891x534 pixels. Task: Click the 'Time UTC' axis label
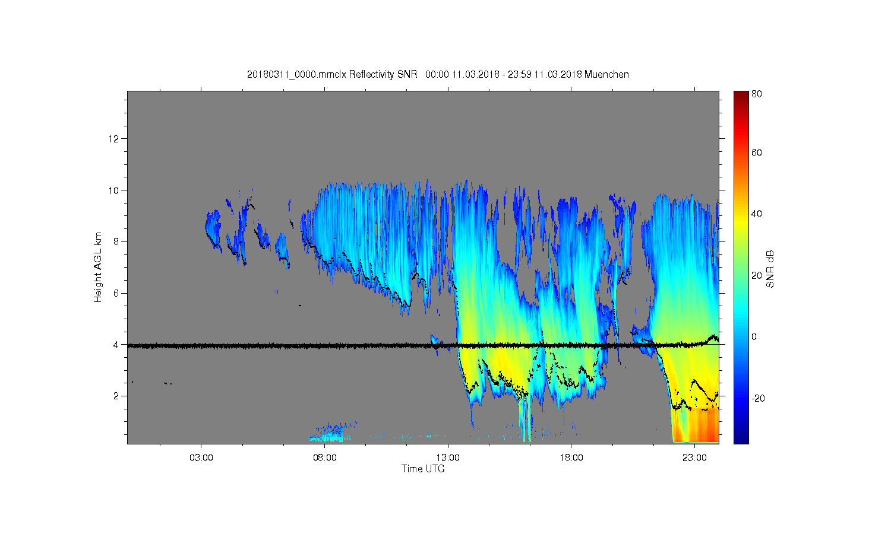423,469
